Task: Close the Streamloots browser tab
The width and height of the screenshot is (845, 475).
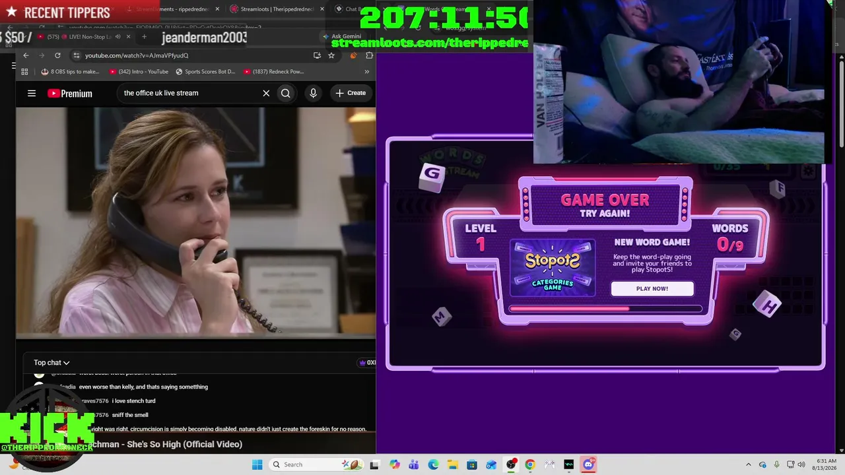Action: tap(322, 9)
